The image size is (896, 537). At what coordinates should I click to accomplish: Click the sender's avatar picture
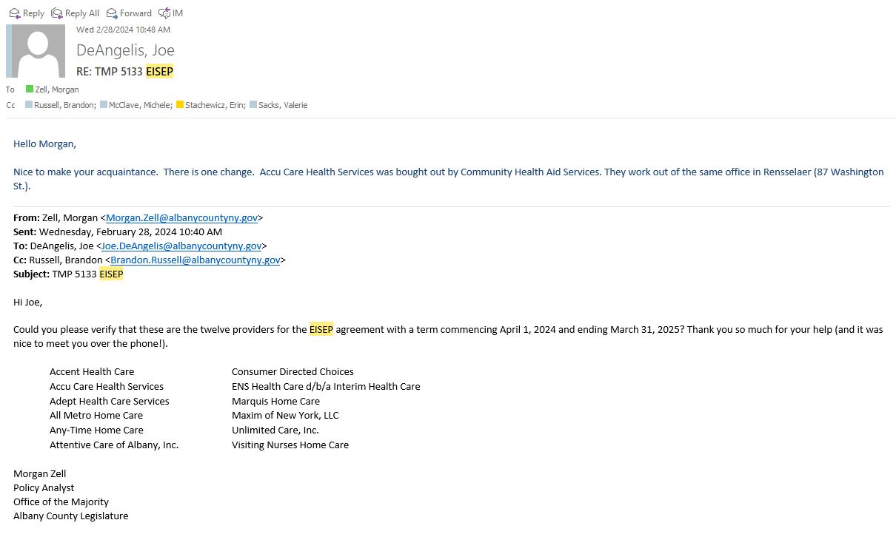coord(36,51)
